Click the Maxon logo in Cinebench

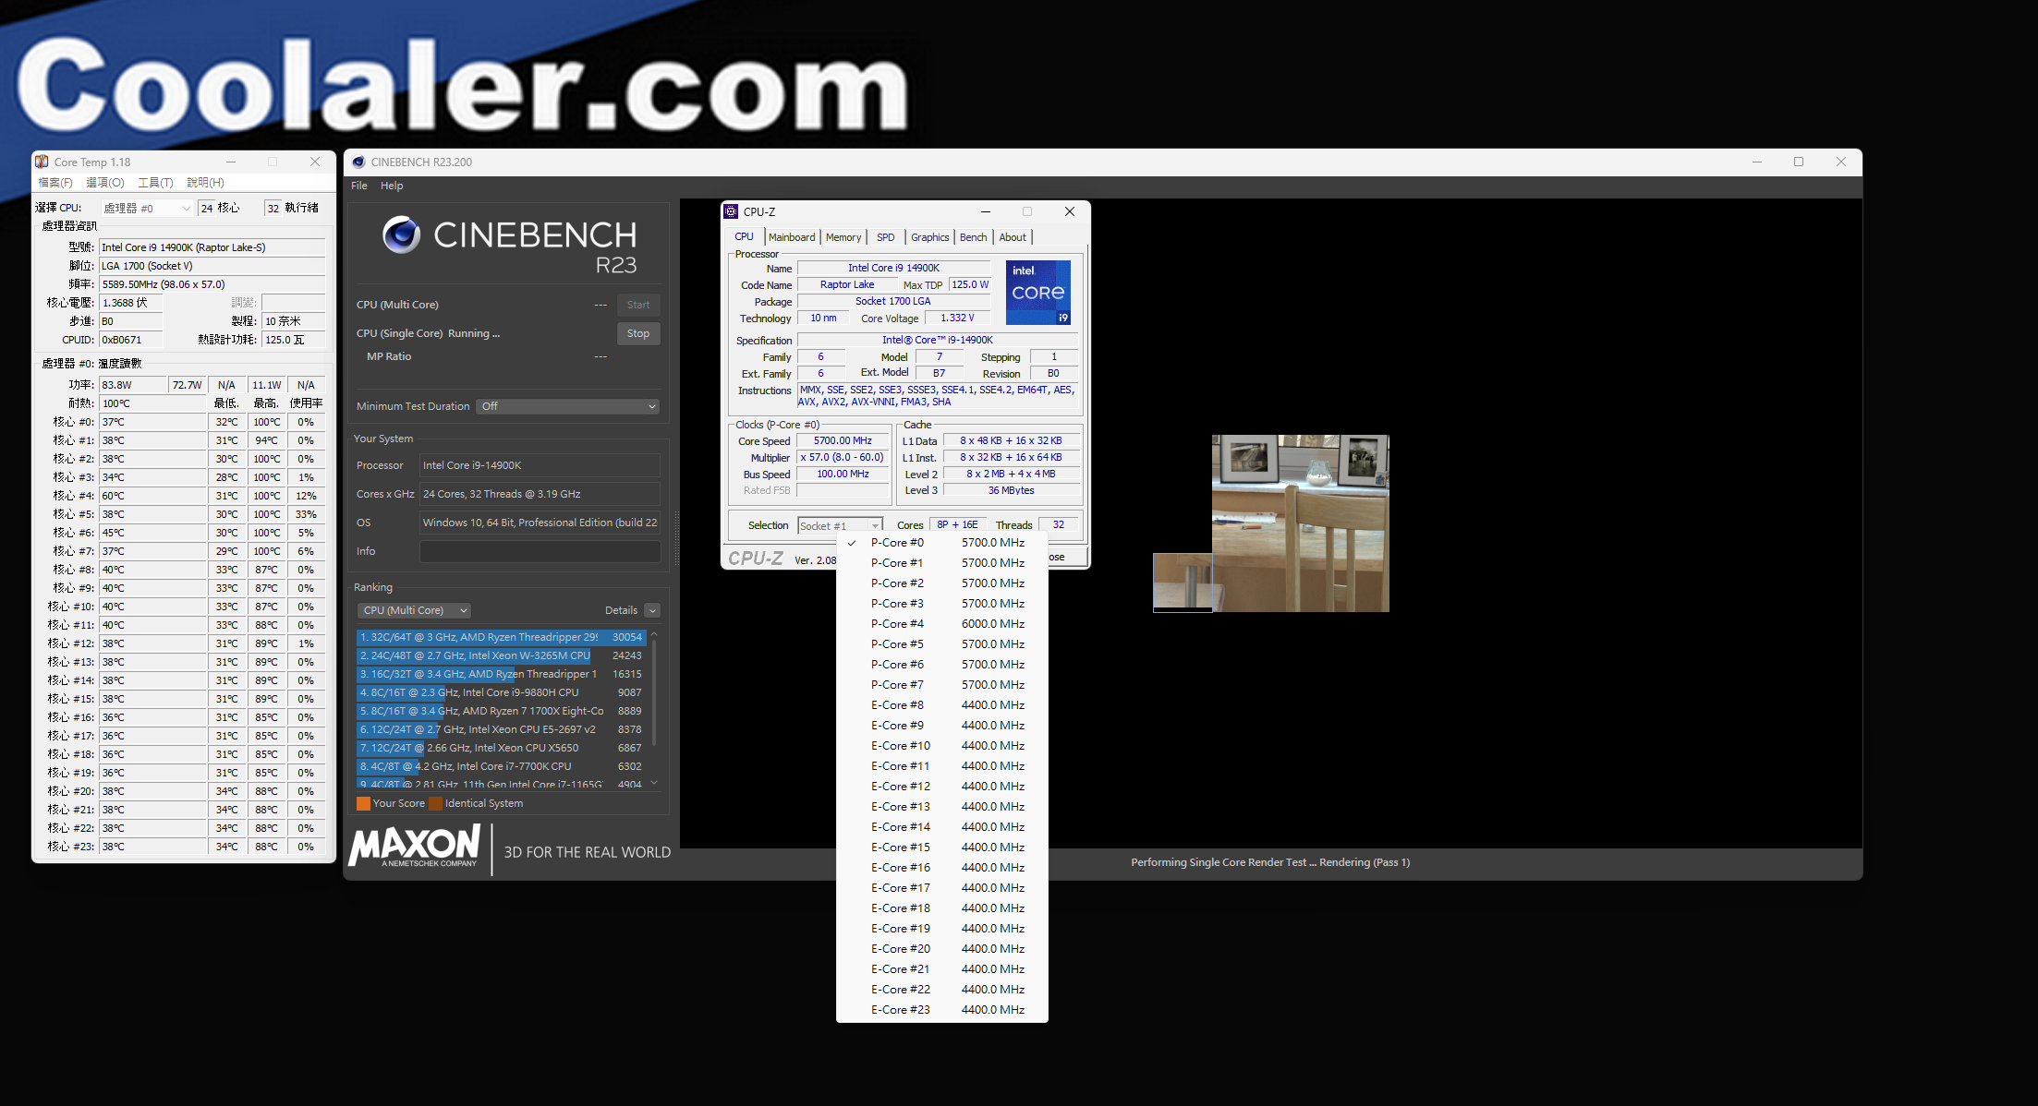(414, 847)
